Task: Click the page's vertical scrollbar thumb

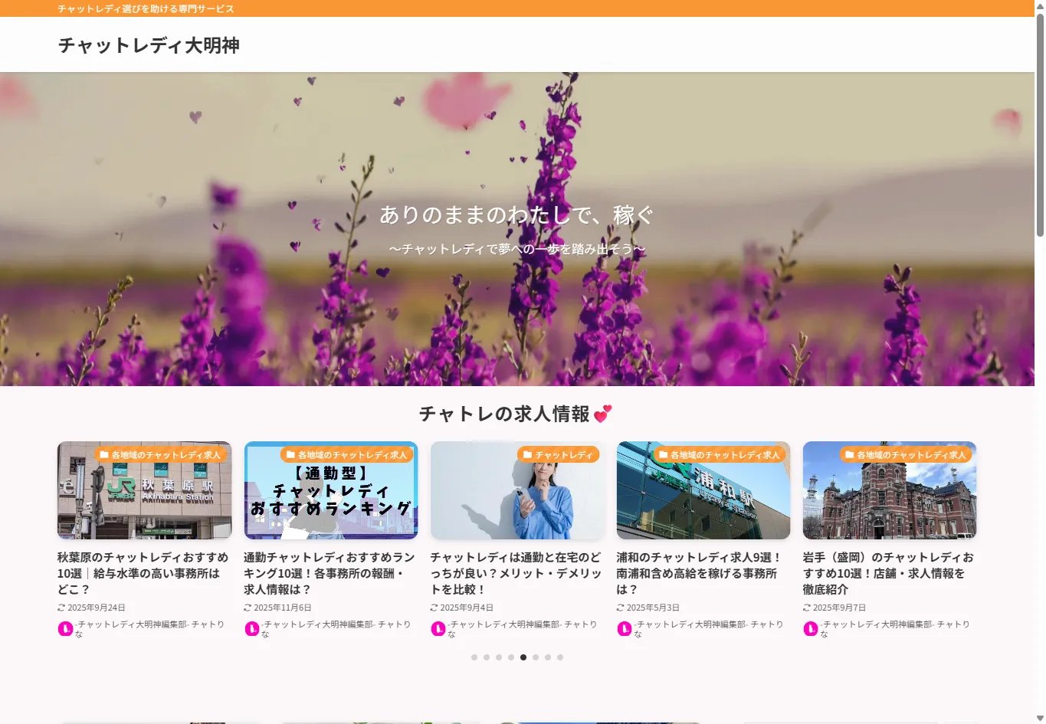Action: 1040,123
